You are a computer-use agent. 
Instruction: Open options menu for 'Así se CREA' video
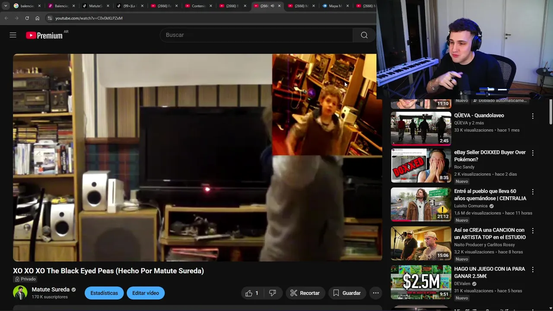pos(533,231)
